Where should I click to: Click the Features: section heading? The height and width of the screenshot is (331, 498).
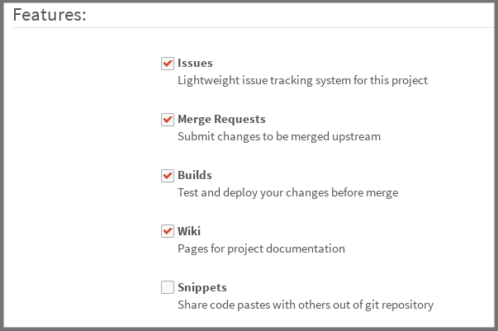pyautogui.click(x=50, y=15)
